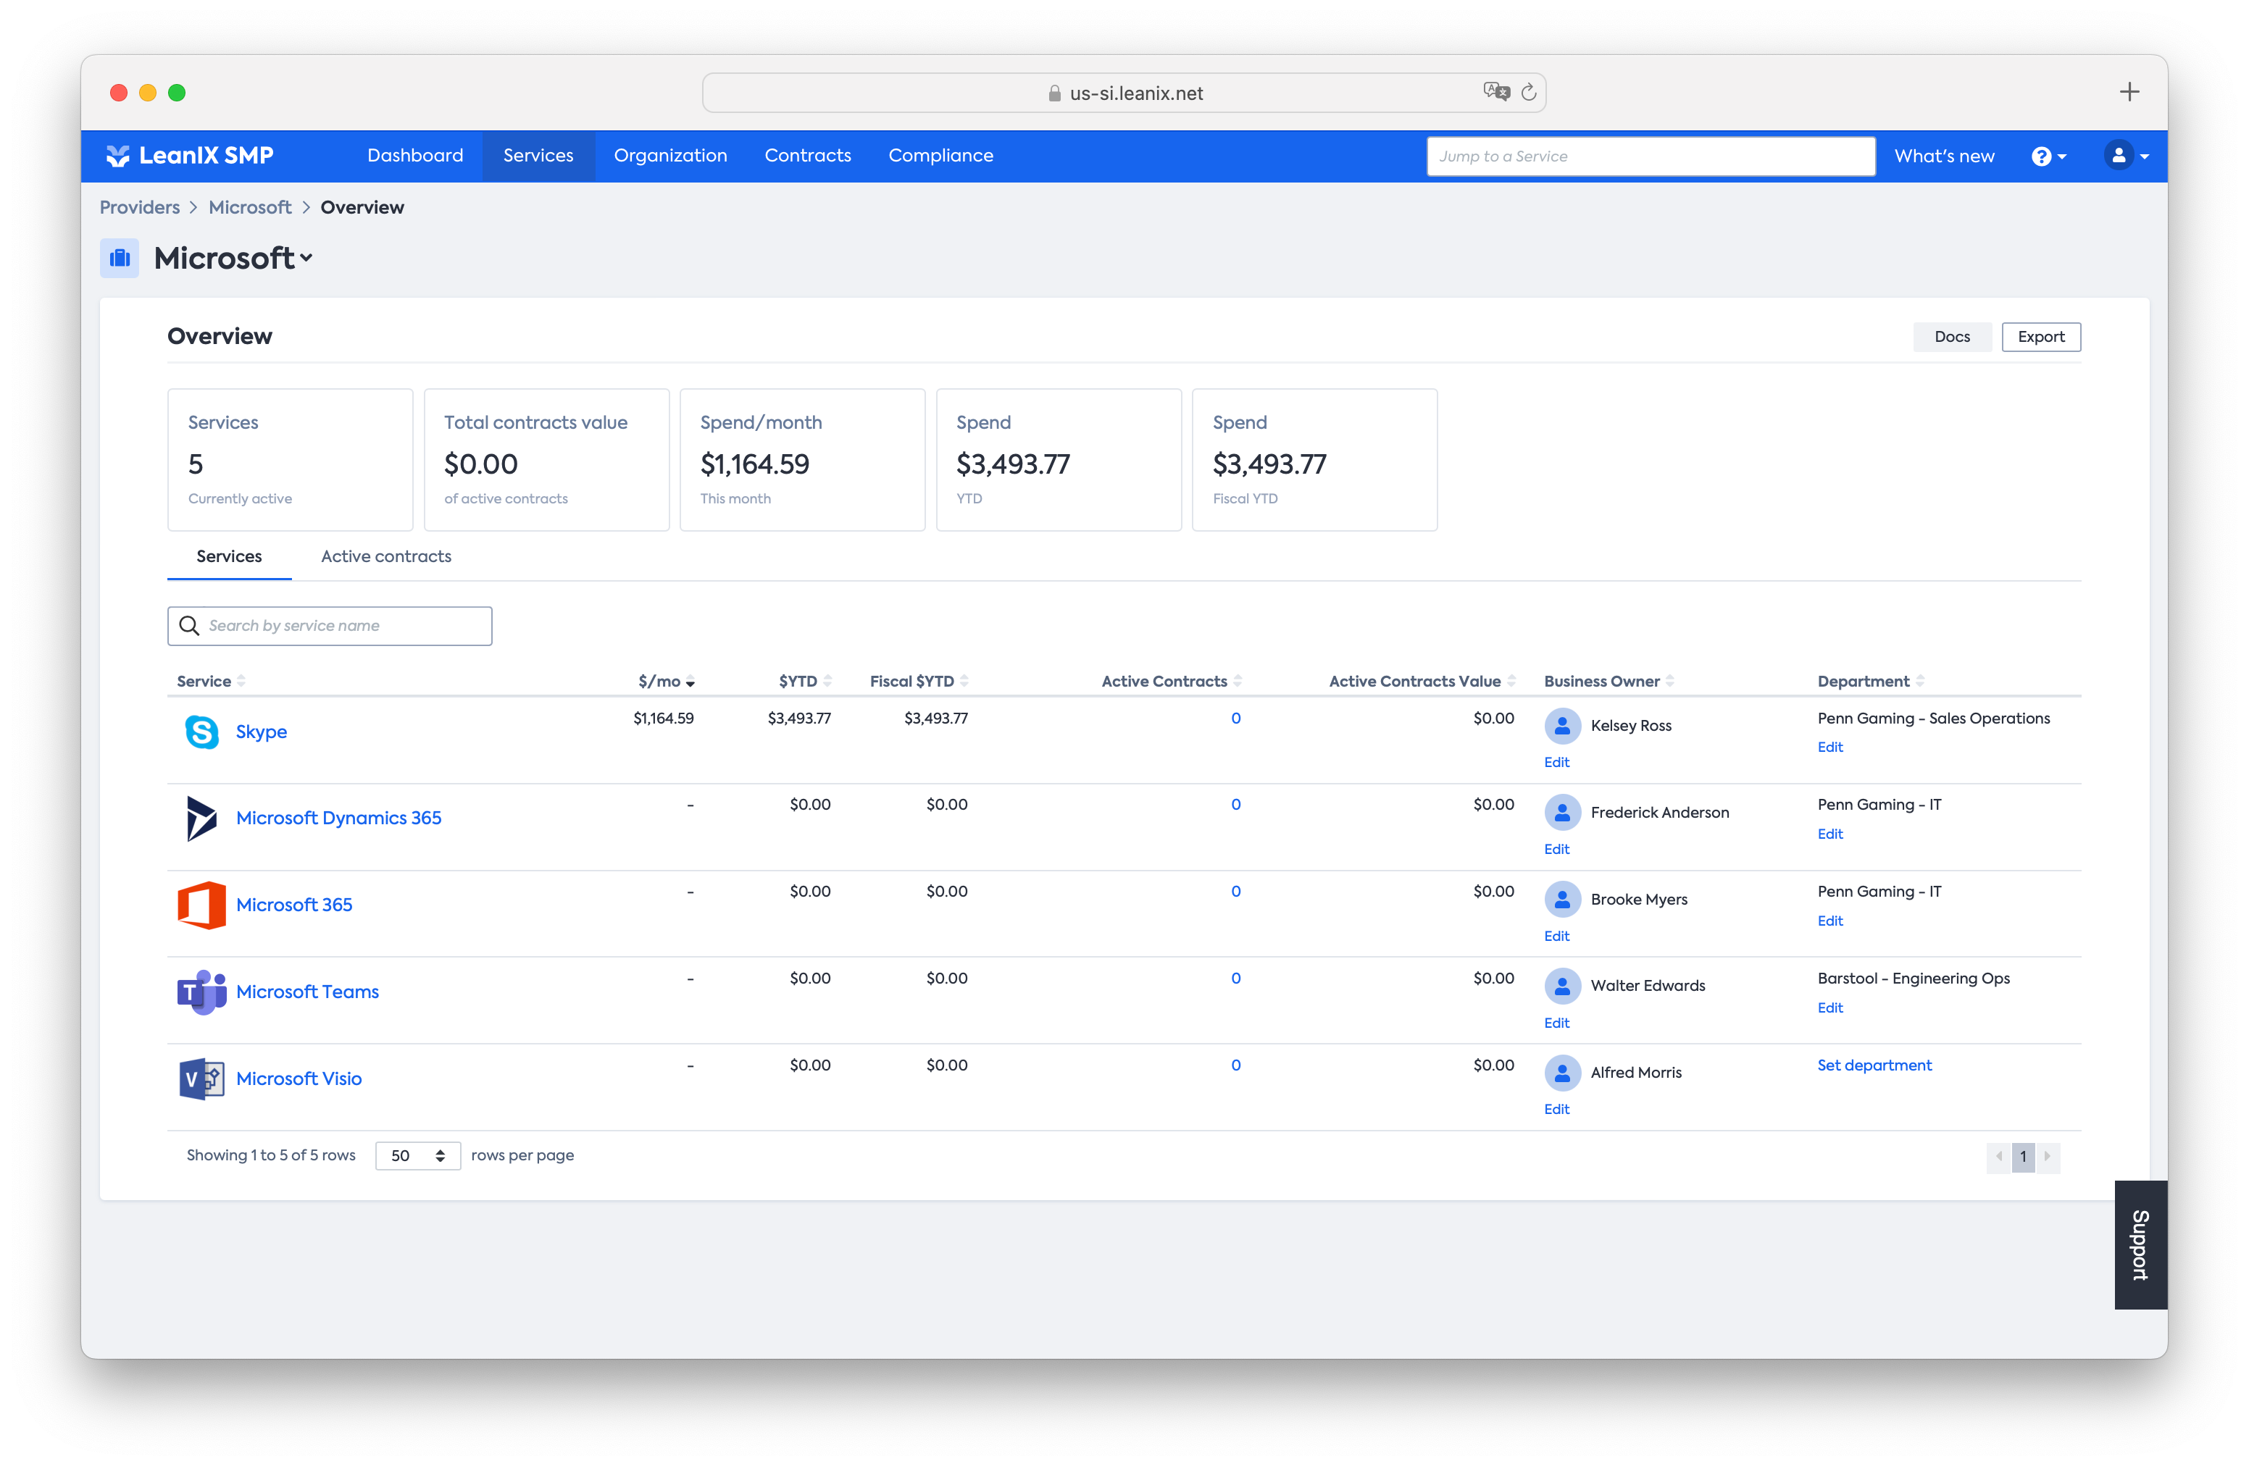The image size is (2249, 1466).
Task: Open the Contracts menu
Action: coord(807,156)
